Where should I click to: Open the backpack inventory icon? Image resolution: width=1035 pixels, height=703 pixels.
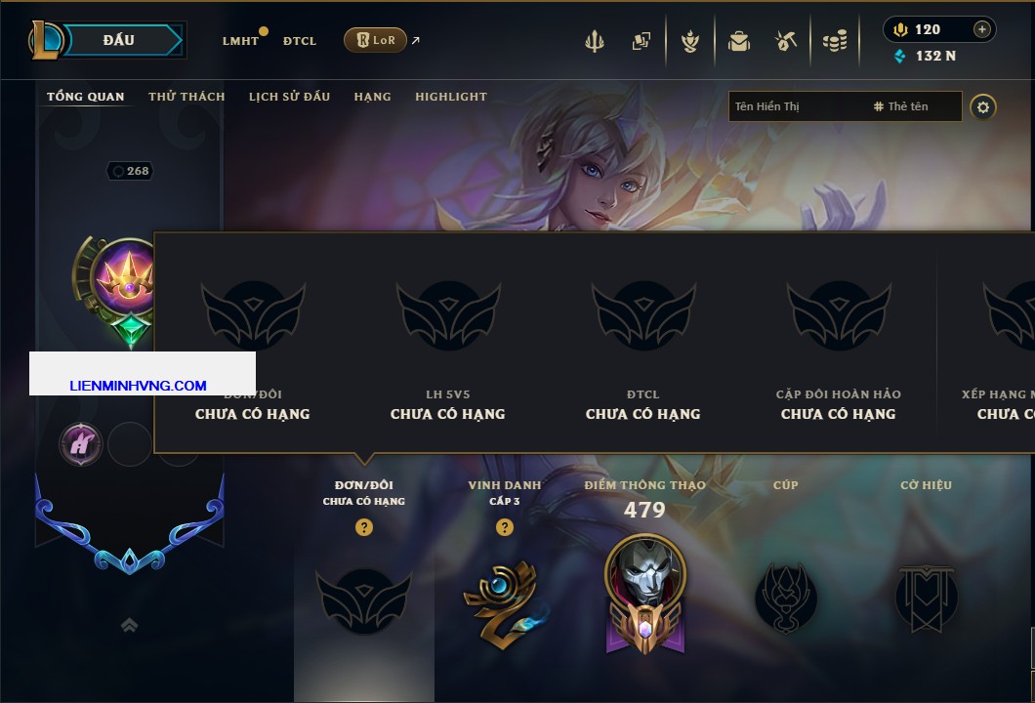point(738,42)
